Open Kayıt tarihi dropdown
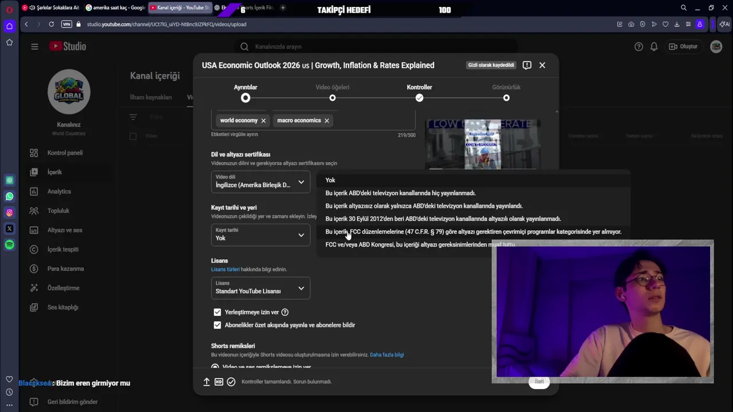This screenshot has height=412, width=733. tap(261, 235)
